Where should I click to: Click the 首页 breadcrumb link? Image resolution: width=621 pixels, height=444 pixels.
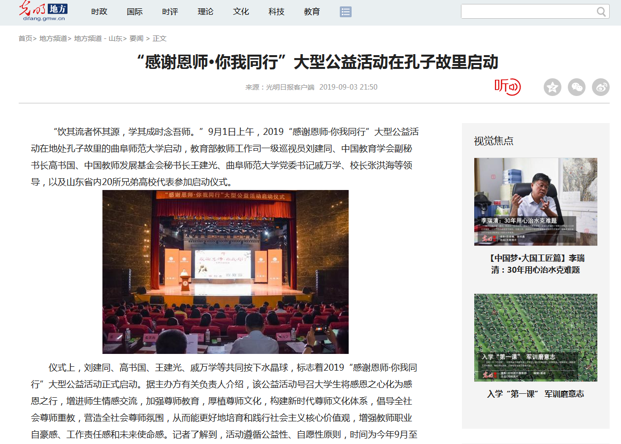click(26, 38)
